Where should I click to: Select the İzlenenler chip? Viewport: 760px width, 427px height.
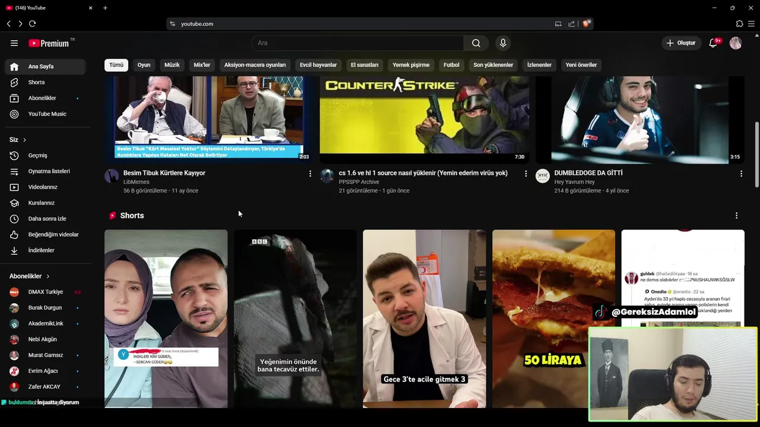click(539, 65)
